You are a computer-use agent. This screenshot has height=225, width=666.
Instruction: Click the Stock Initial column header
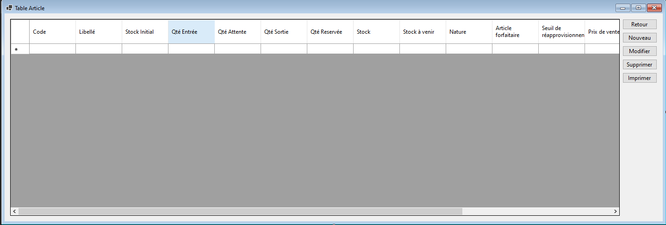click(x=145, y=32)
